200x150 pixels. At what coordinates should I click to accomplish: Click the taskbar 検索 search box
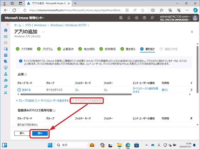[76, 145]
